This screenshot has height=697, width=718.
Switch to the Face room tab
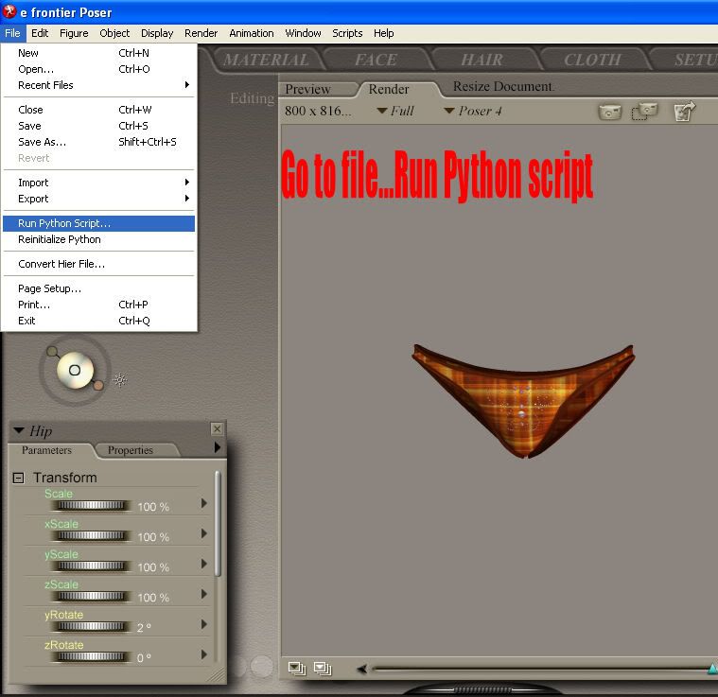click(x=376, y=60)
